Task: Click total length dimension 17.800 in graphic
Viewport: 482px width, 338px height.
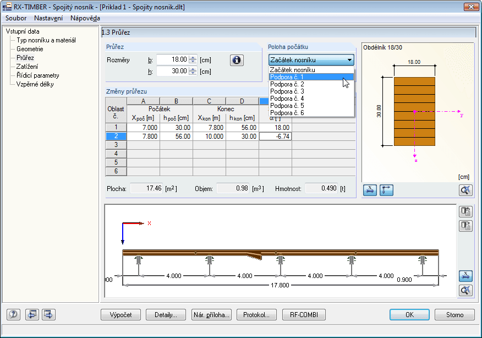Action: click(280, 285)
